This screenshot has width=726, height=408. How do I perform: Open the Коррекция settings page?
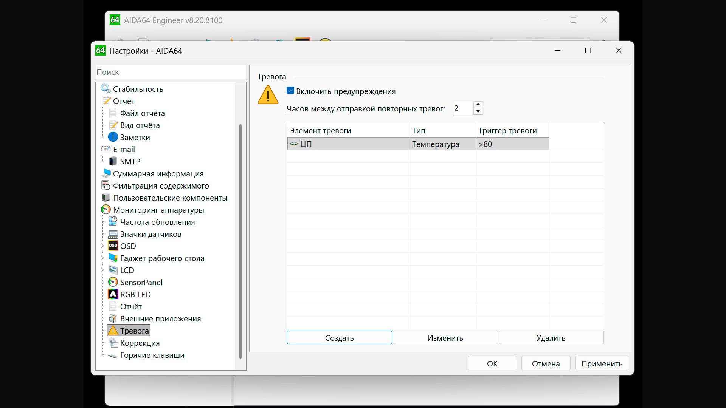click(x=140, y=343)
